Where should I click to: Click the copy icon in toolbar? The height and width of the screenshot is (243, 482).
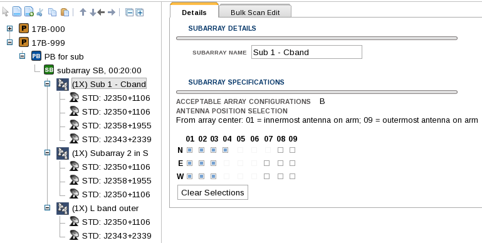coord(53,13)
